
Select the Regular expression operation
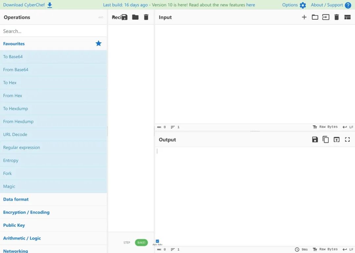[54, 147]
